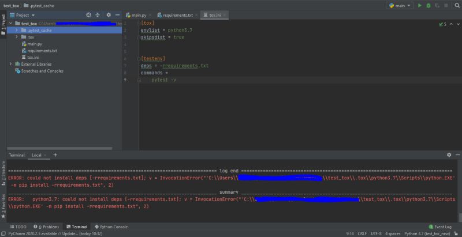Open the 1: Project side tool tab
The width and height of the screenshot is (462, 237).
(x=3, y=24)
